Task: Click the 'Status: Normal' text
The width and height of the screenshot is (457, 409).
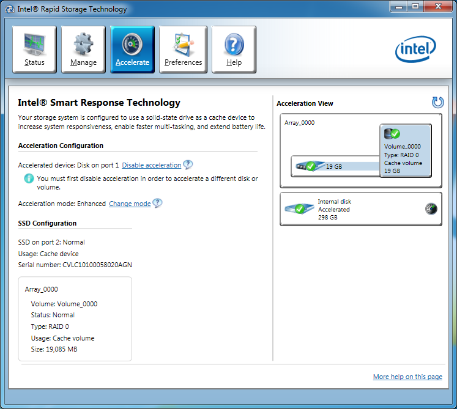Action: [53, 315]
